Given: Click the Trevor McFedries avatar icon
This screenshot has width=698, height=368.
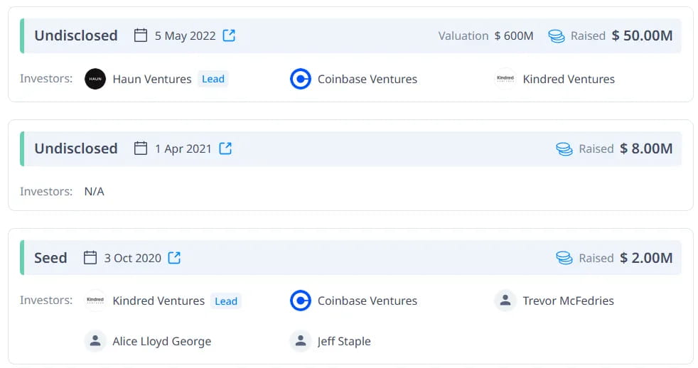Looking at the screenshot, I should [x=505, y=301].
